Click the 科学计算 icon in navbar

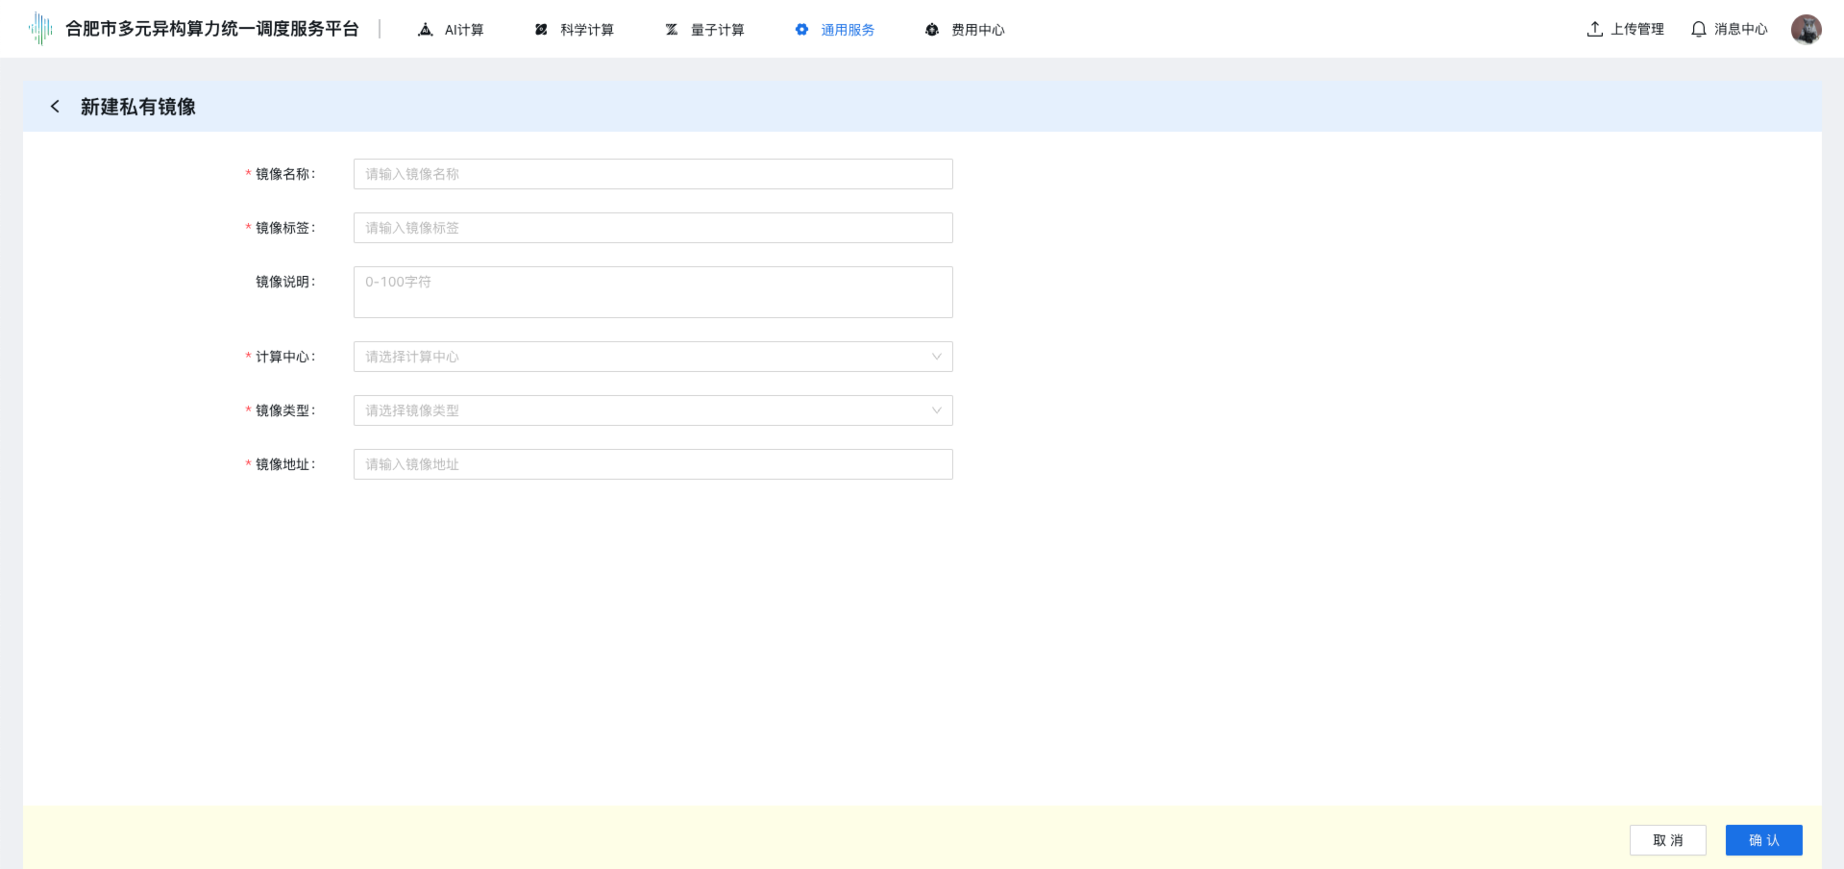pos(541,30)
